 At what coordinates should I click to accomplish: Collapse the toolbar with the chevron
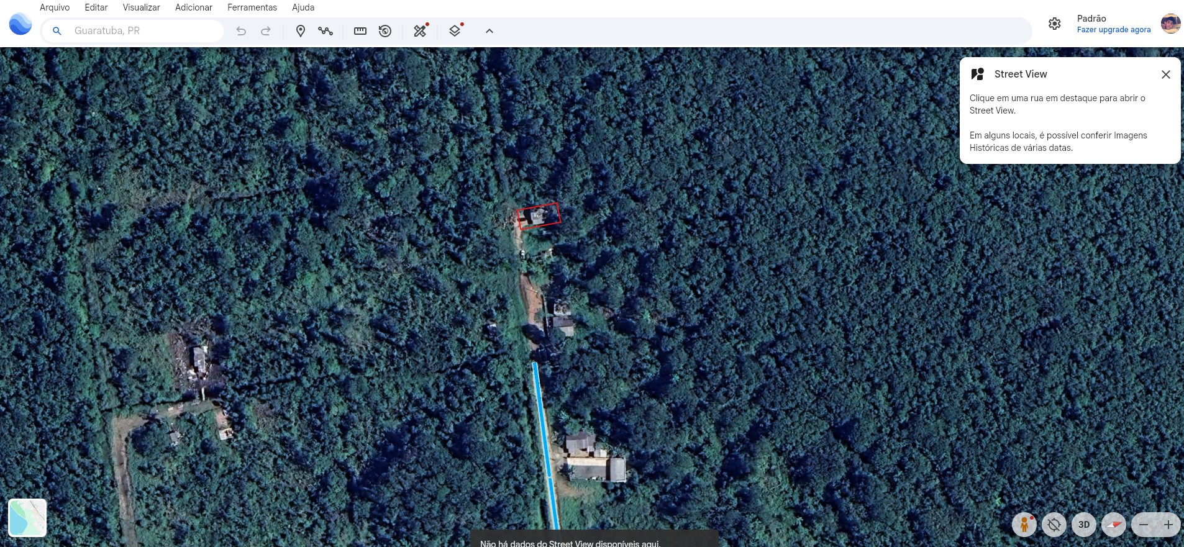[490, 30]
